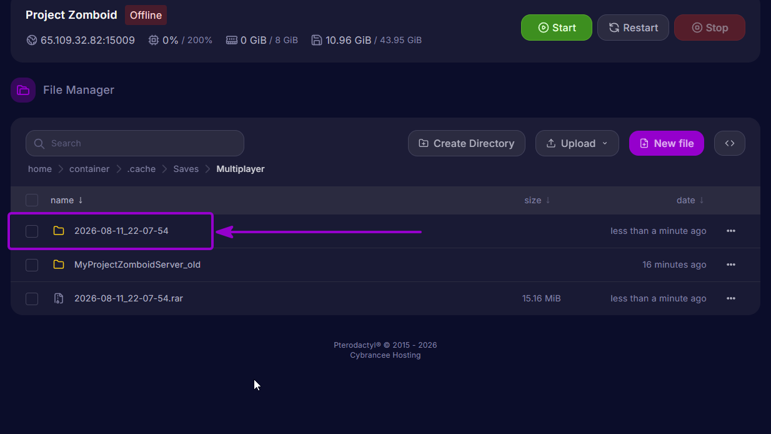Click server address 65.109.32.82:15009

point(87,40)
